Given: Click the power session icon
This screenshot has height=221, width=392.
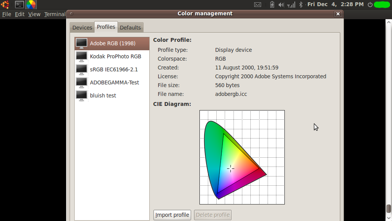Looking at the screenshot, I should (x=370, y=5).
